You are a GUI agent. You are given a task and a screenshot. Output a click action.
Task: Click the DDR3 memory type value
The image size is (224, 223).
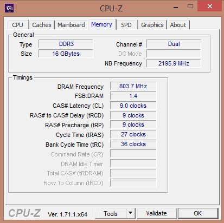(66, 44)
